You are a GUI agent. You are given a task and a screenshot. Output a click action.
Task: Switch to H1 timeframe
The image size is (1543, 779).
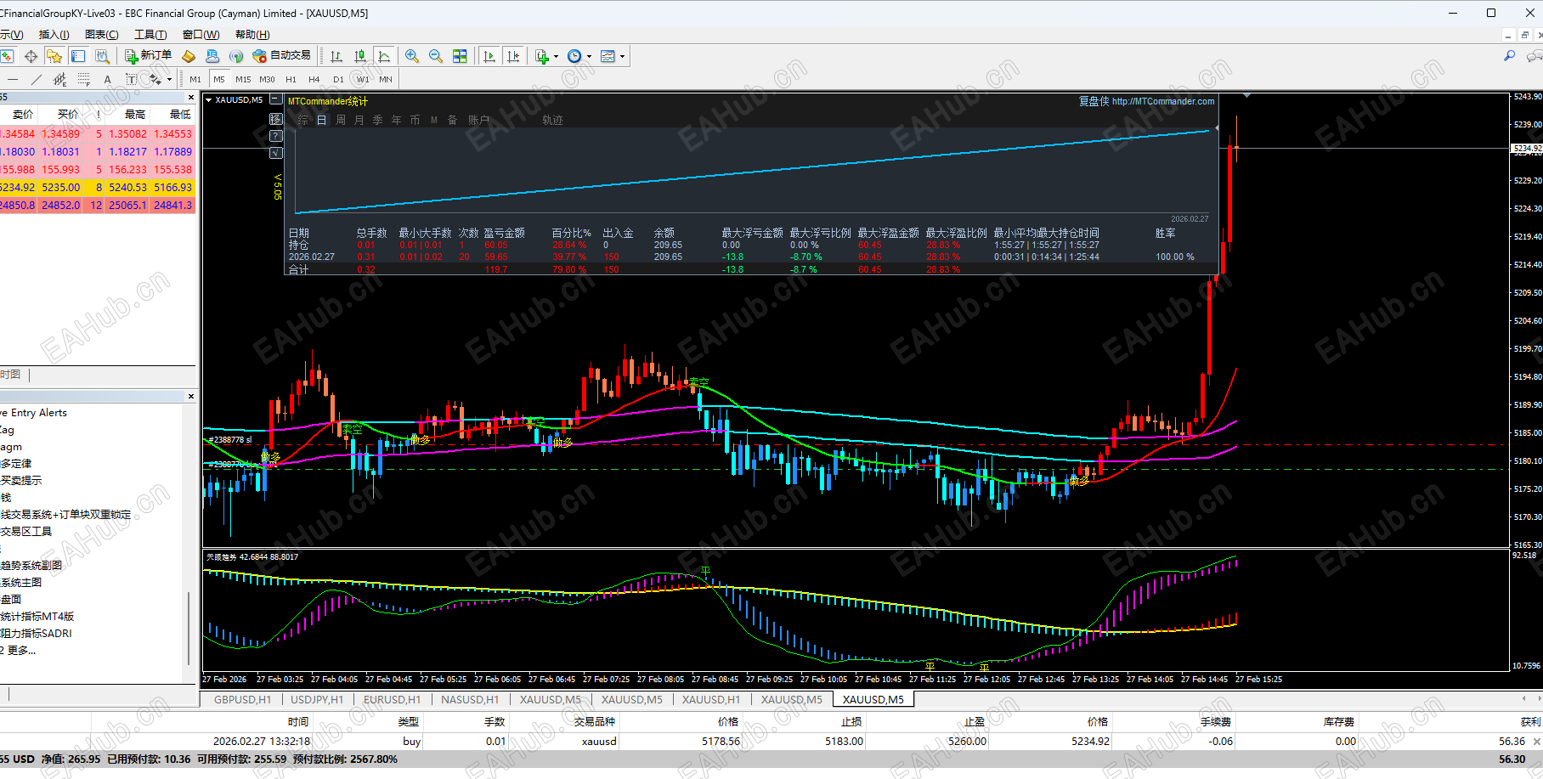click(x=291, y=79)
